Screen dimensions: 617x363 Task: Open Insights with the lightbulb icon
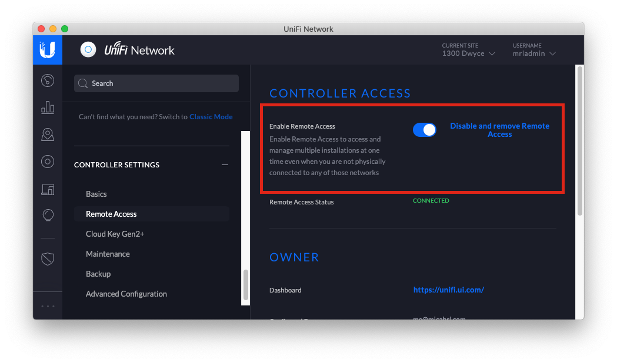pyautogui.click(x=48, y=215)
